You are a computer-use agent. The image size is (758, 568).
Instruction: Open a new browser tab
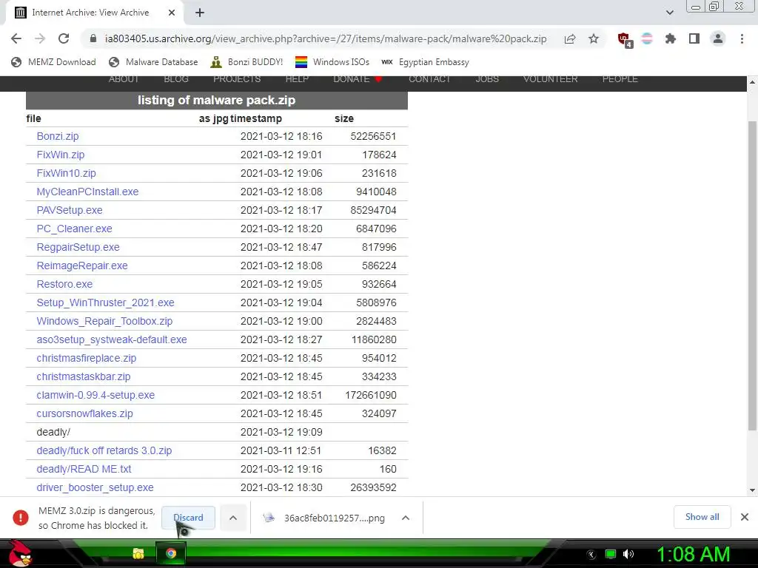click(x=200, y=13)
